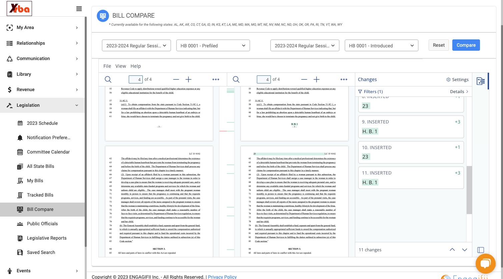The width and height of the screenshot is (503, 279).
Task: Toggle the side panel layout icon
Action: 481,250
